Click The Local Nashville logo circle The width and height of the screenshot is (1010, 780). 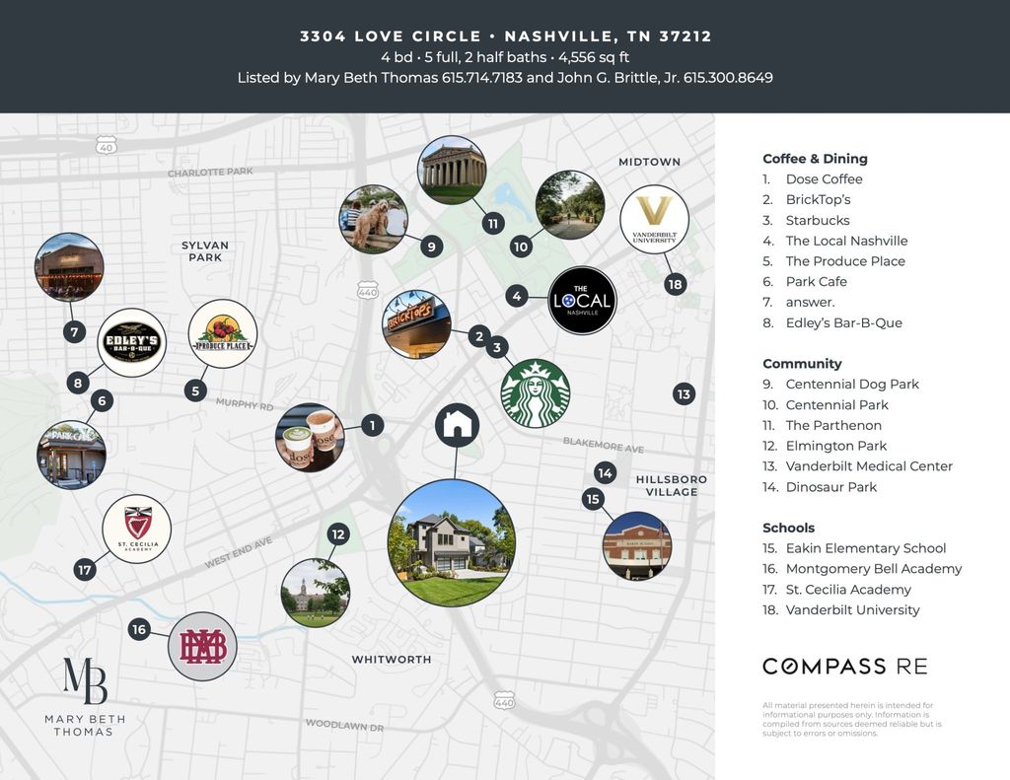click(582, 300)
